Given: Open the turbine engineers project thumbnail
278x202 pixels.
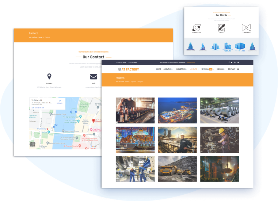Looking at the screenshot, I should tap(135, 169).
